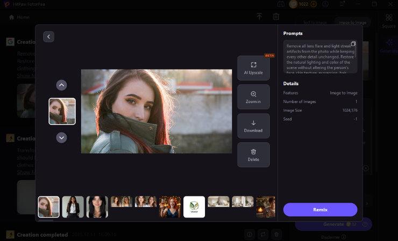Delete the current image
398x241 pixels.
(253, 155)
